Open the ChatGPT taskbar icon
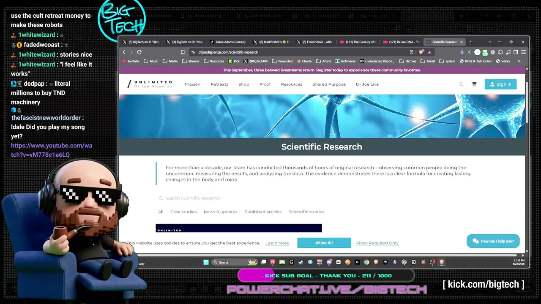This screenshot has height=304, width=541. [x=404, y=262]
